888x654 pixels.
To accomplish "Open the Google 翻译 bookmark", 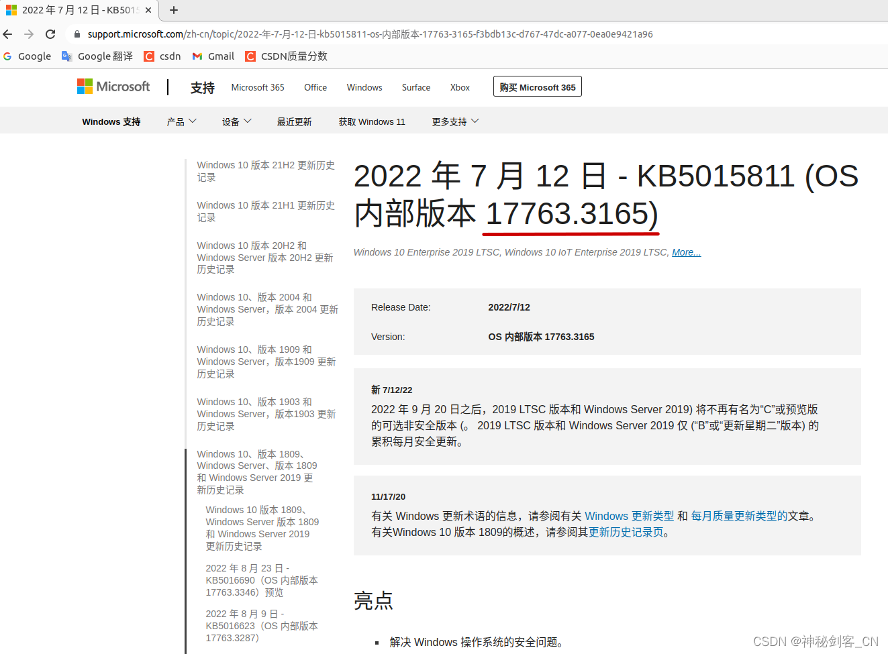I will [x=97, y=56].
